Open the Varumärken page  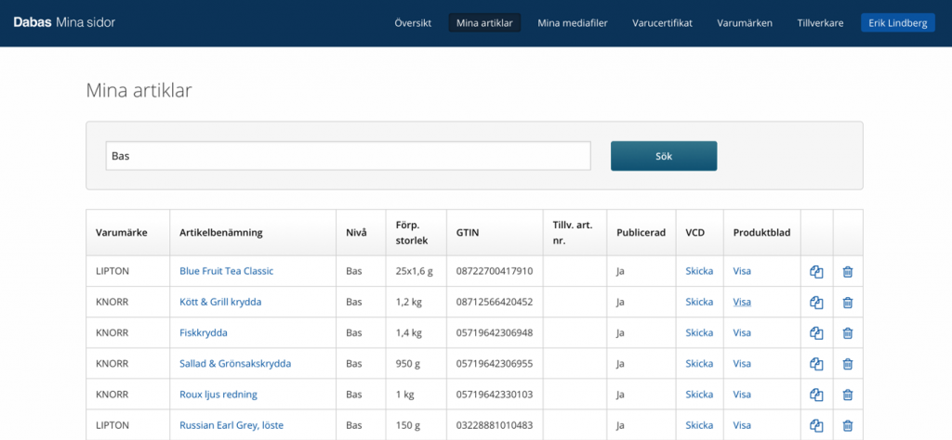pyautogui.click(x=745, y=23)
